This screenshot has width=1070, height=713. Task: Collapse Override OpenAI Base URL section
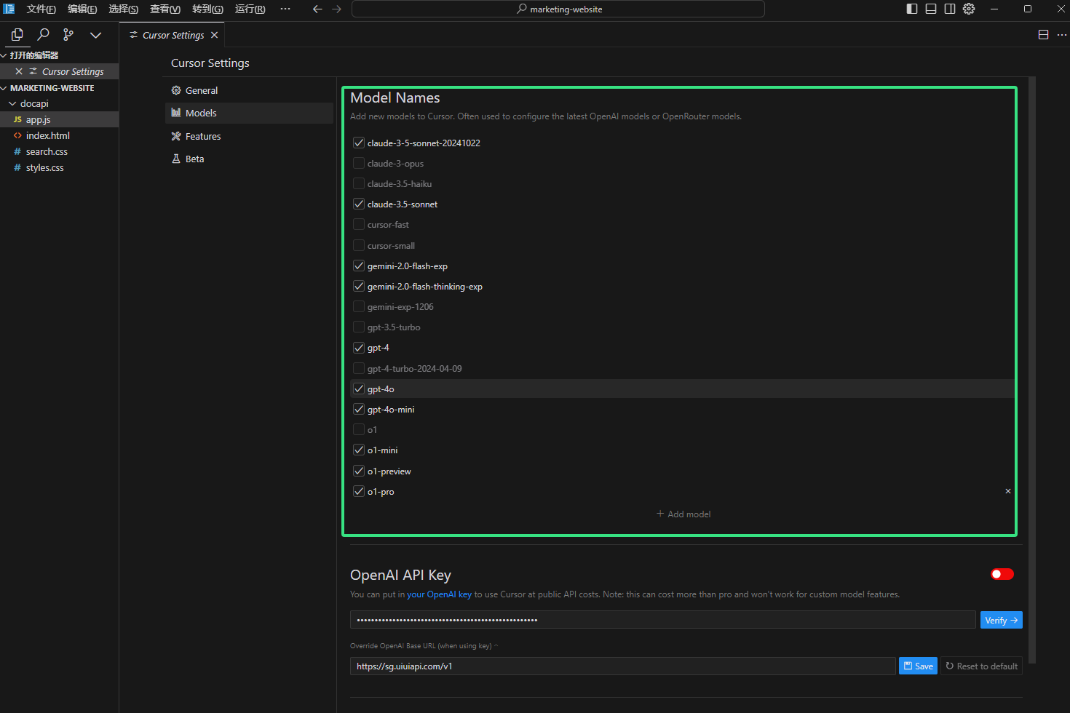tap(424, 645)
